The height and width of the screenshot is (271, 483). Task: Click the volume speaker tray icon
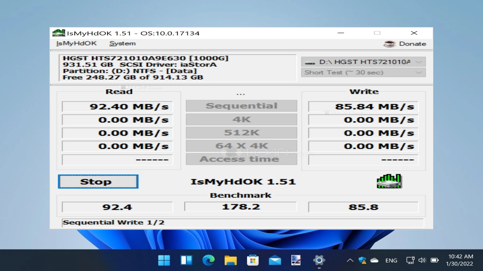[422, 260]
